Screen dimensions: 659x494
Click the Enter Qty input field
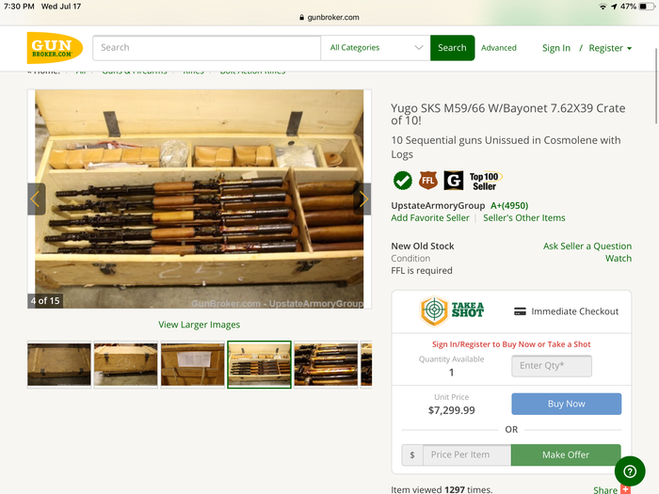tap(552, 366)
